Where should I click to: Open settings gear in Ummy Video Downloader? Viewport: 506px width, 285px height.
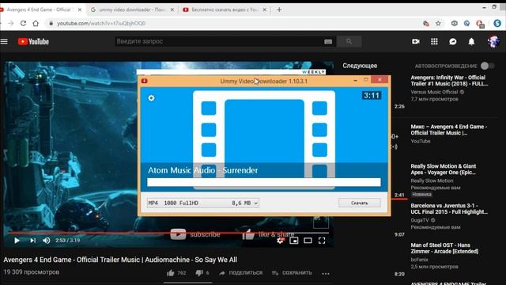pyautogui.click(x=151, y=98)
